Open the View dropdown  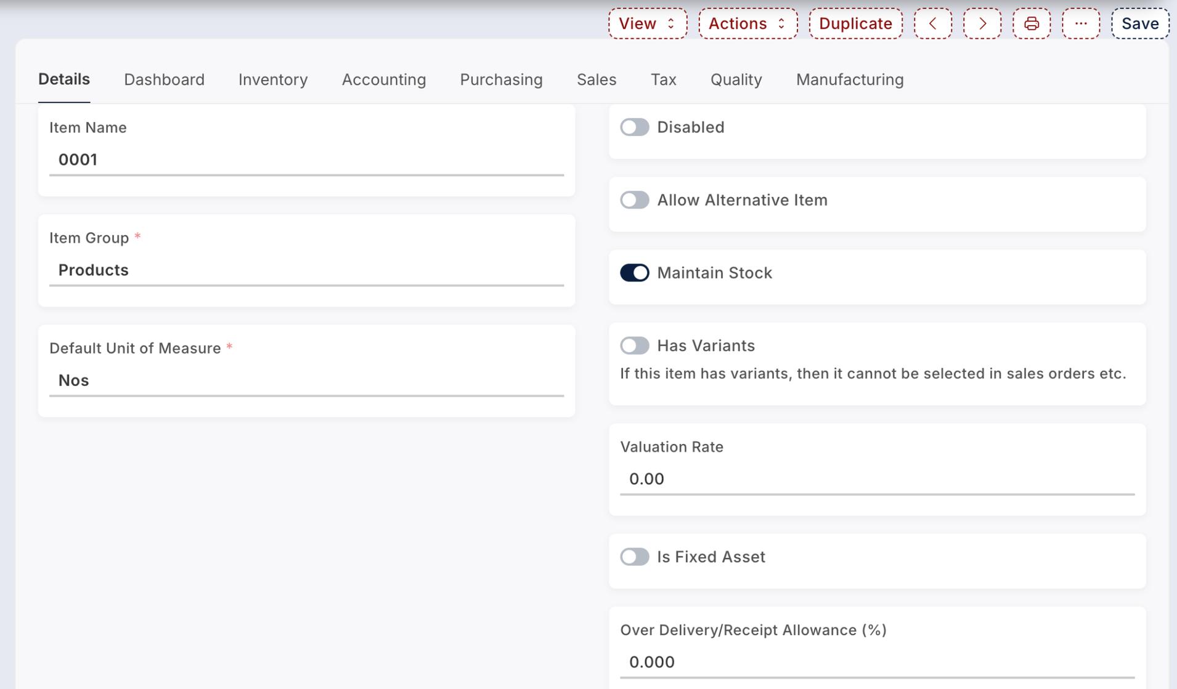pyautogui.click(x=647, y=23)
